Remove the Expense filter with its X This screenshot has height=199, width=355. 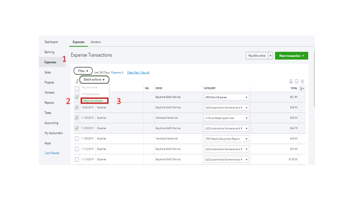coord(123,73)
